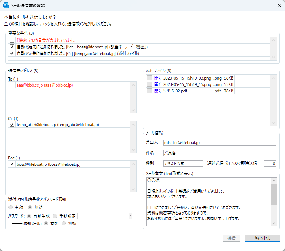Click the キャンセル button
This screenshot has height=251, width=285.
tap(262, 238)
